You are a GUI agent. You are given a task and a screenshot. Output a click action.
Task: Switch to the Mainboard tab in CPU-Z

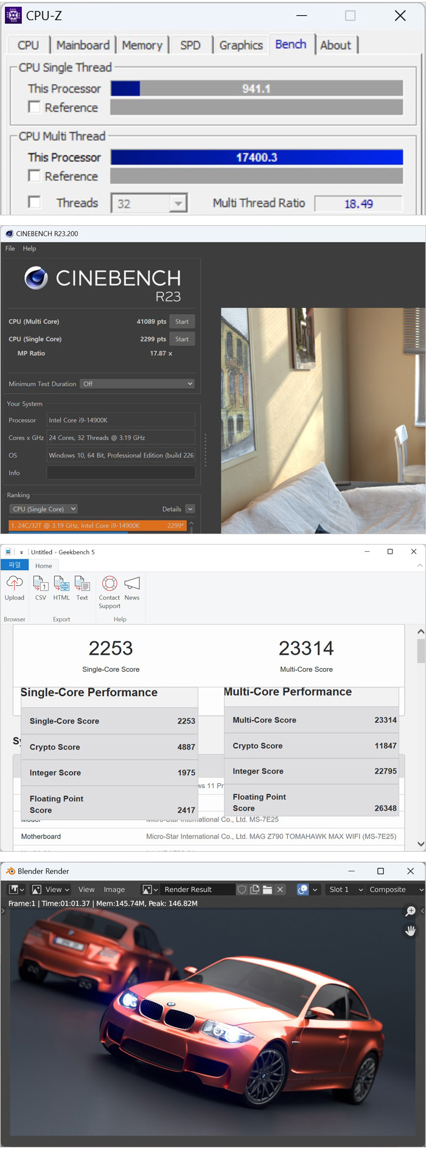83,45
